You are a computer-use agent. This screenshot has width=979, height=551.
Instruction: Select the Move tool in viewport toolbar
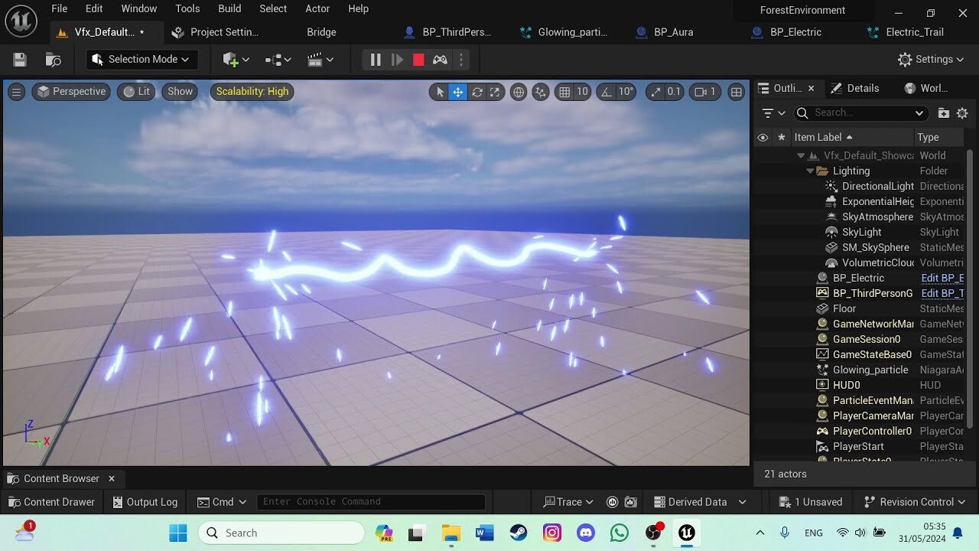pyautogui.click(x=457, y=91)
